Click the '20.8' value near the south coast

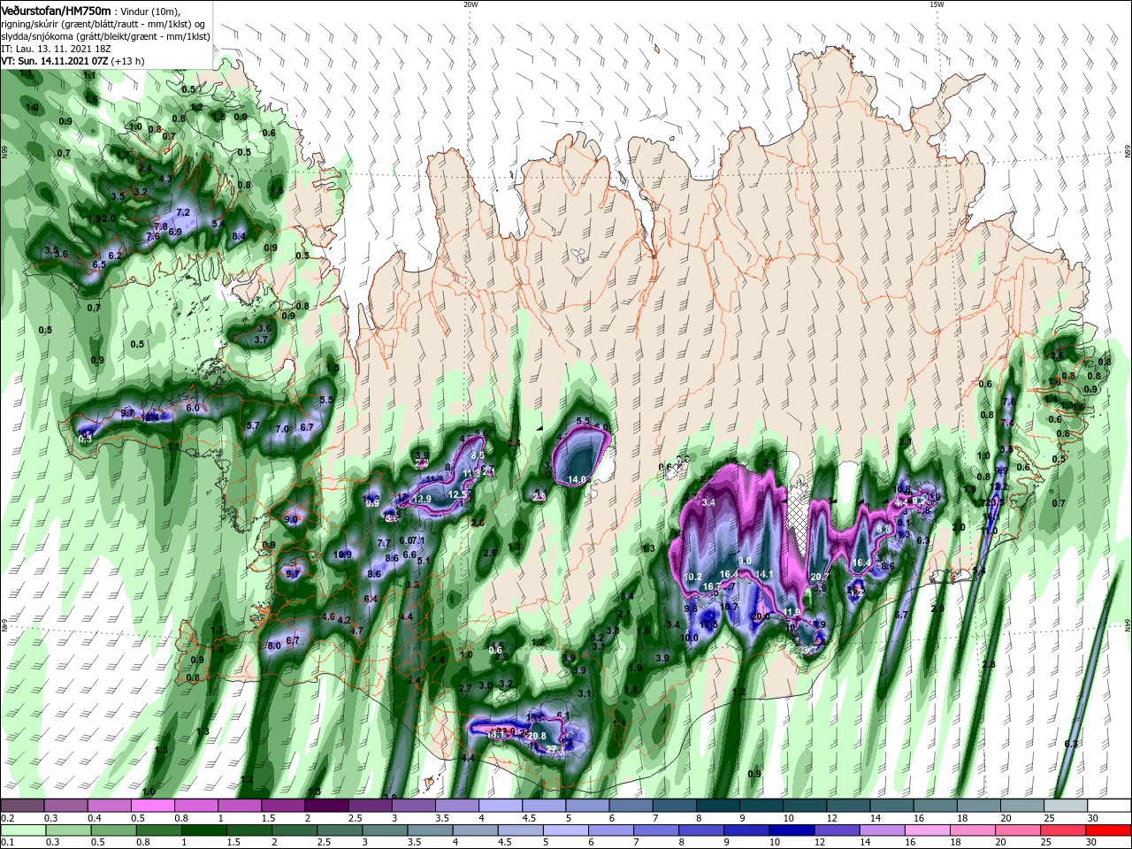click(537, 736)
